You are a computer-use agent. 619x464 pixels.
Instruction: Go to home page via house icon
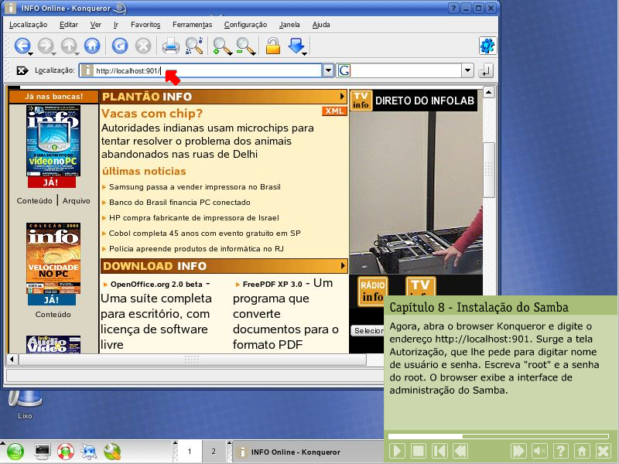[91, 46]
